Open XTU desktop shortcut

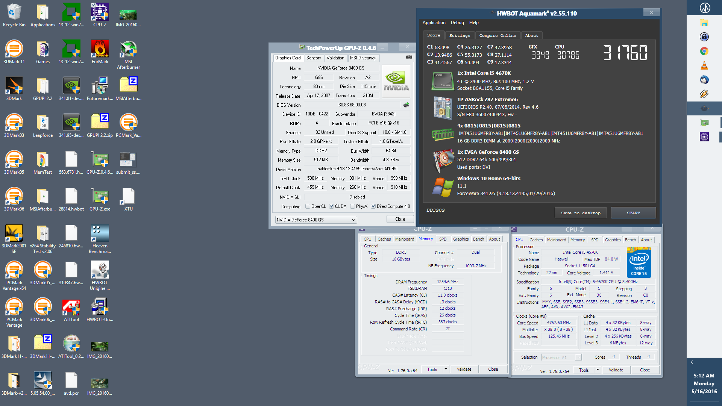coord(128,200)
